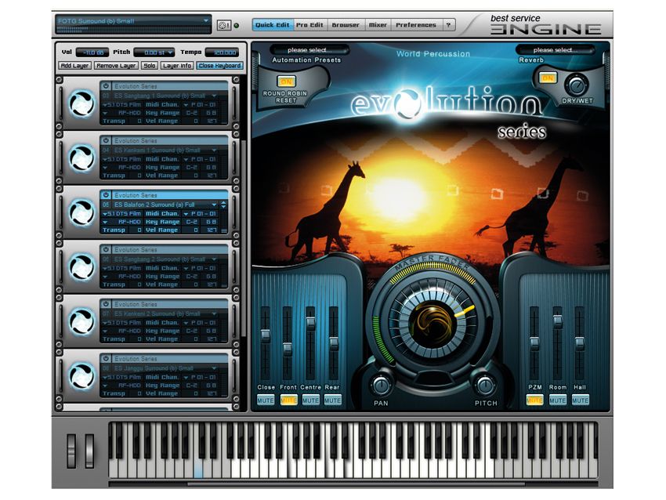Click the up/down stepper on Balafon 2 layer
Screen dimensions: 666x500
pos(223,205)
